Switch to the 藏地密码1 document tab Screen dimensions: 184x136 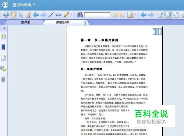point(63,22)
